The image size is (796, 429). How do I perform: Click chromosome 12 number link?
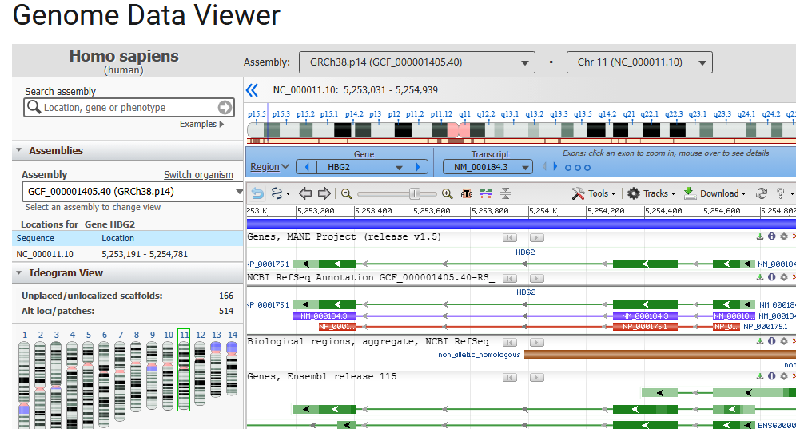201,335
